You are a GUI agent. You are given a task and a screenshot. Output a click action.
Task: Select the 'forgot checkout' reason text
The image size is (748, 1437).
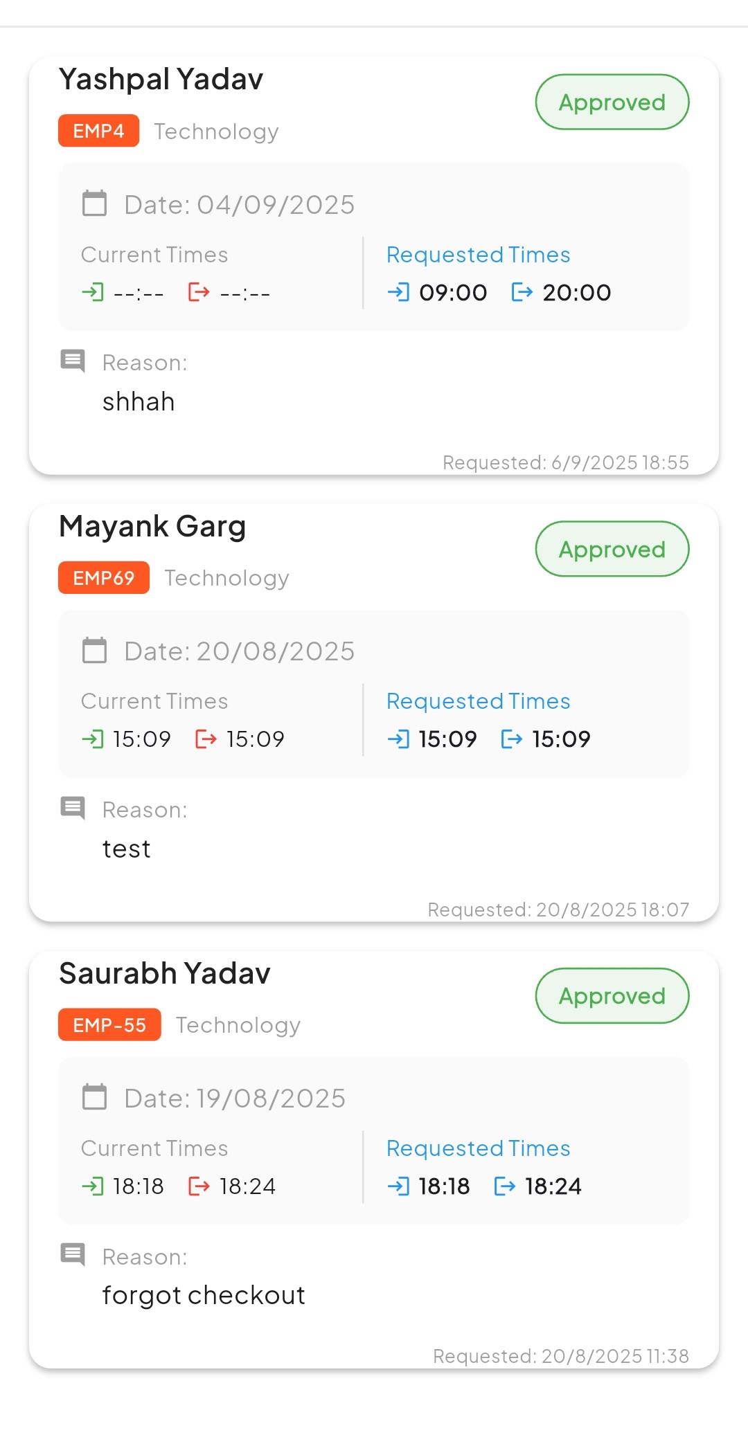(x=204, y=1295)
